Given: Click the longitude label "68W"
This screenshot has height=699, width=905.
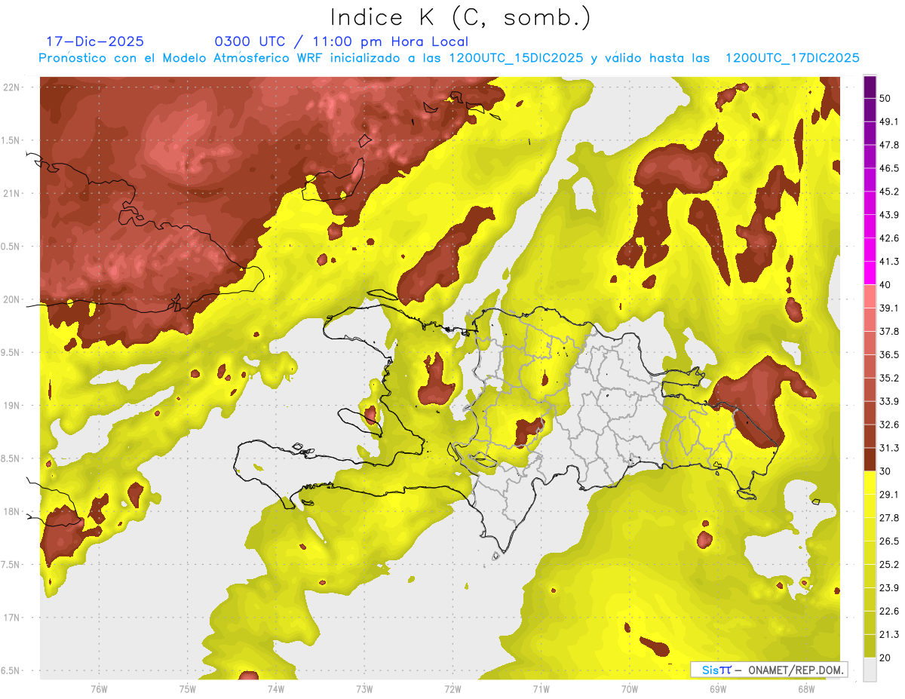Looking at the screenshot, I should coord(806,689).
